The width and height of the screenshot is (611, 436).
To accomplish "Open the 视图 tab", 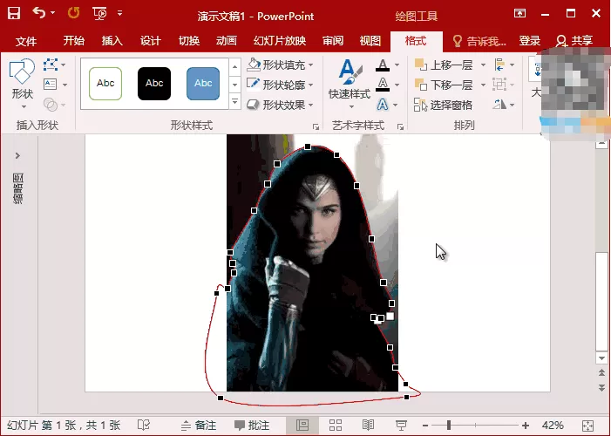I will tap(370, 41).
